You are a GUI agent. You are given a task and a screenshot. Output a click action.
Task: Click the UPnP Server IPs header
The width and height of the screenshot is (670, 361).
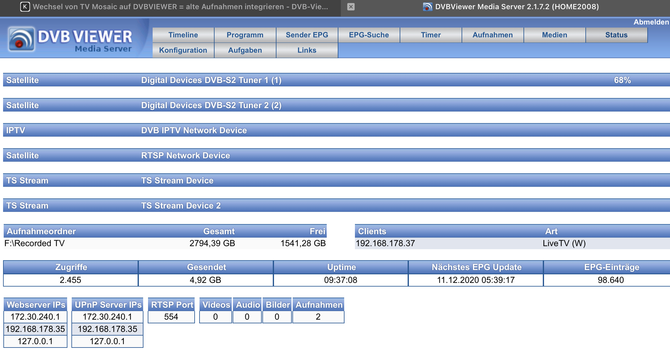tap(108, 305)
